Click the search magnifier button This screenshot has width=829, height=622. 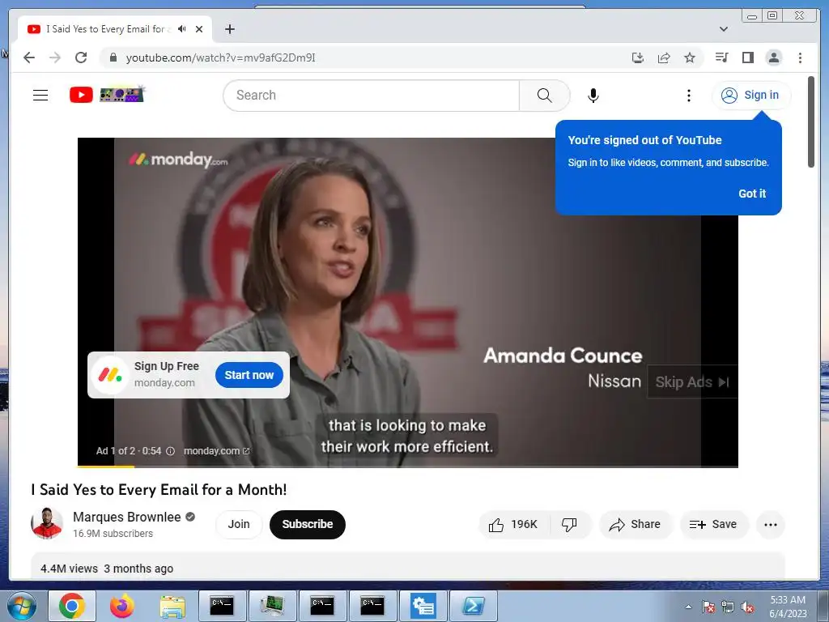tap(544, 96)
